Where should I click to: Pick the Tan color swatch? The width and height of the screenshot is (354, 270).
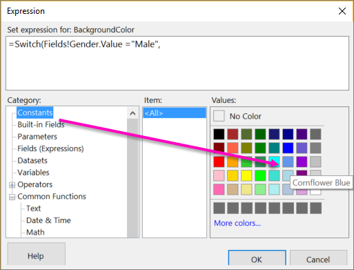[233, 189]
